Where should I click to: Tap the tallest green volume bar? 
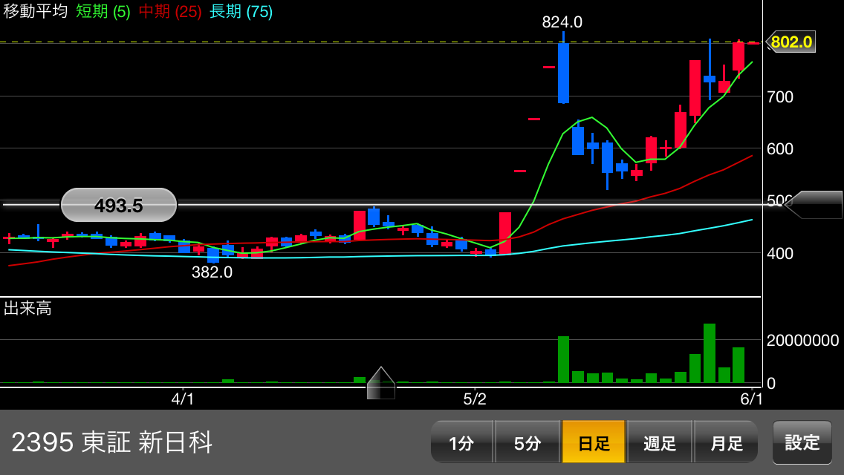point(710,353)
